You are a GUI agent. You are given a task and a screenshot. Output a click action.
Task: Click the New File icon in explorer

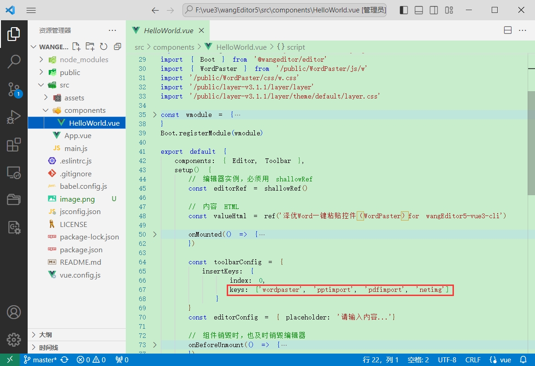click(x=76, y=46)
